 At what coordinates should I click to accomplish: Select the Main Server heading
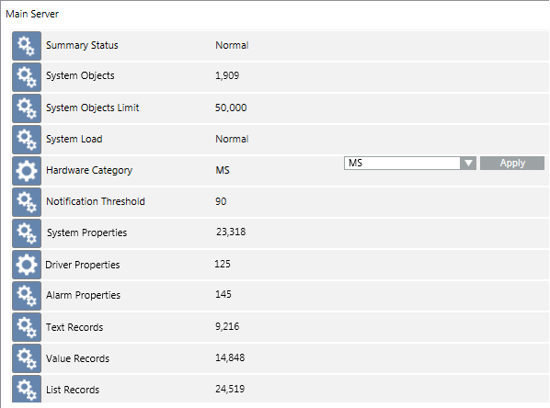[32, 14]
